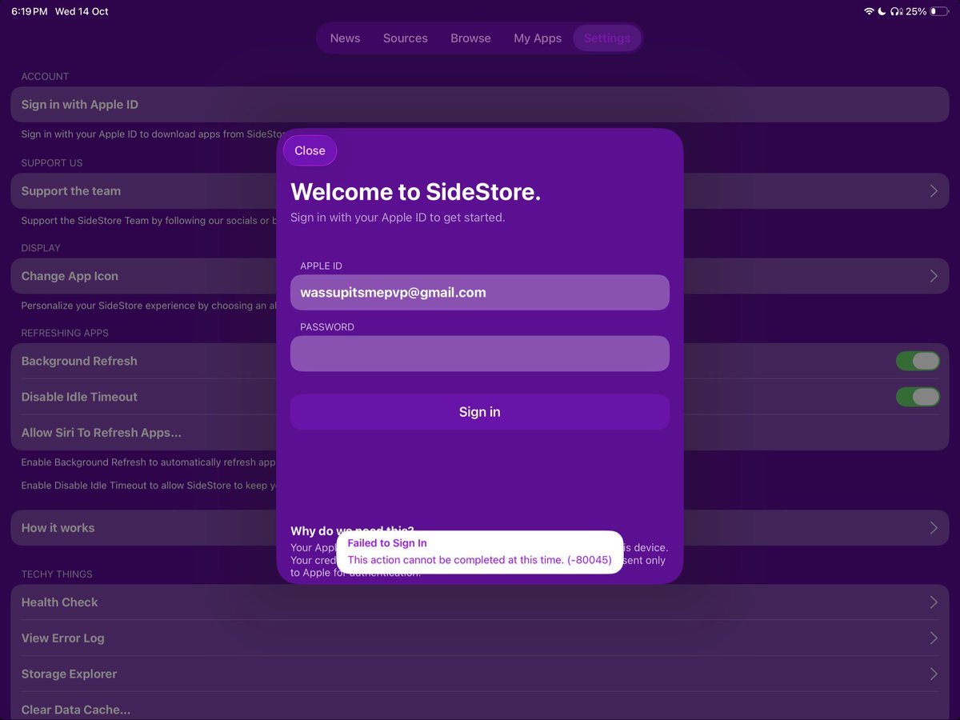Viewport: 960px width, 720px height.
Task: Click the How it works label
Action: (x=58, y=528)
